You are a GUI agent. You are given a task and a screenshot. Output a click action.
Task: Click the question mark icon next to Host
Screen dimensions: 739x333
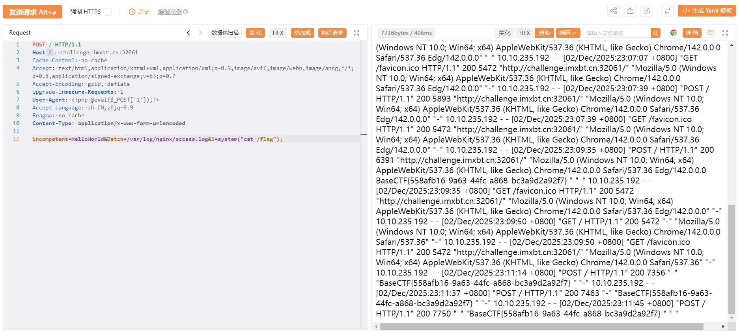coord(50,52)
